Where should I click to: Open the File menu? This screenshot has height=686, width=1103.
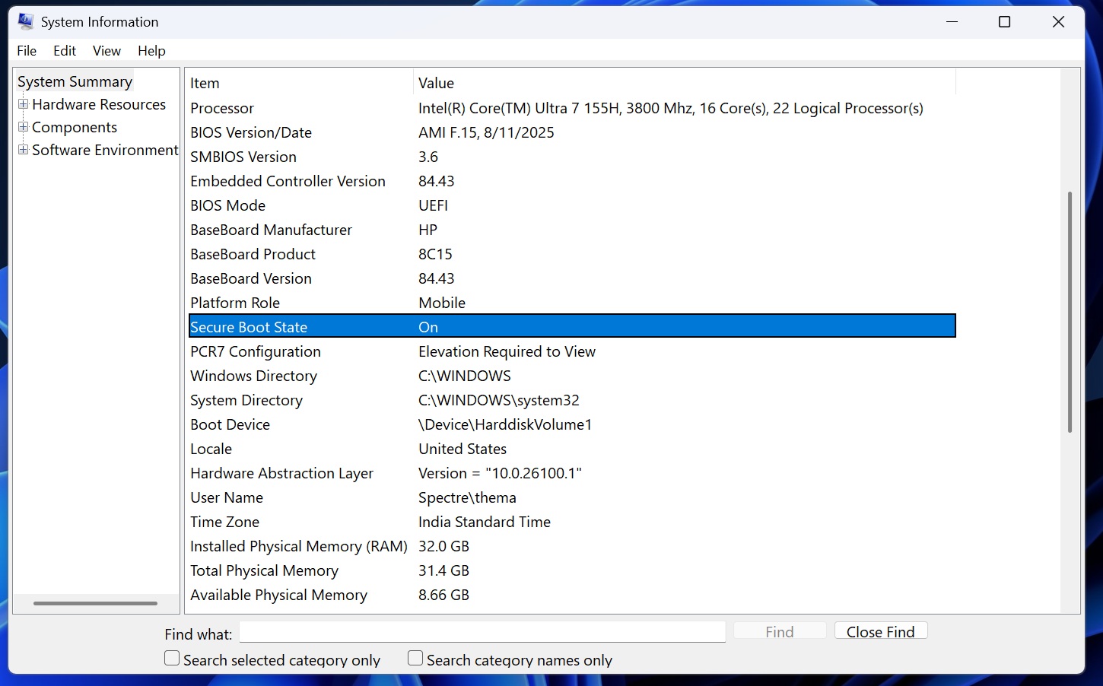pyautogui.click(x=26, y=50)
